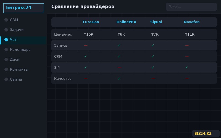Click the CRM row label in table
Image resolution: width=221 pixels, height=138 pixels.
pos(58,57)
